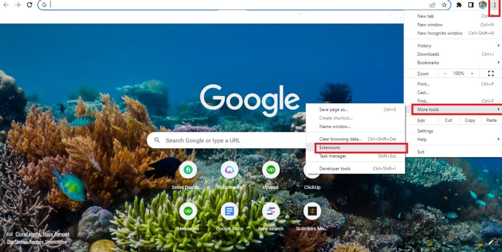This screenshot has width=502, height=252.
Task: Open Settings from the Chrome menu
Action: [452, 131]
